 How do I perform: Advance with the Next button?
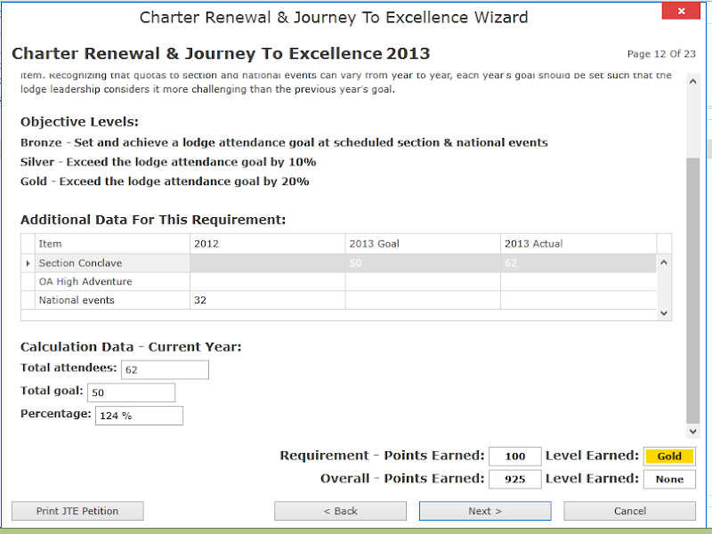(x=485, y=511)
